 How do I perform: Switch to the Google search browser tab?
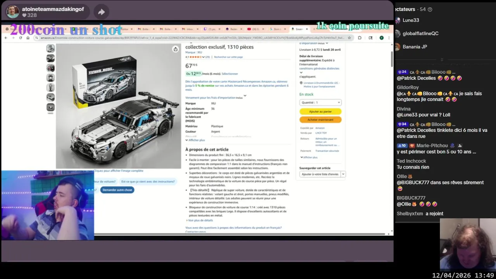[277, 29]
